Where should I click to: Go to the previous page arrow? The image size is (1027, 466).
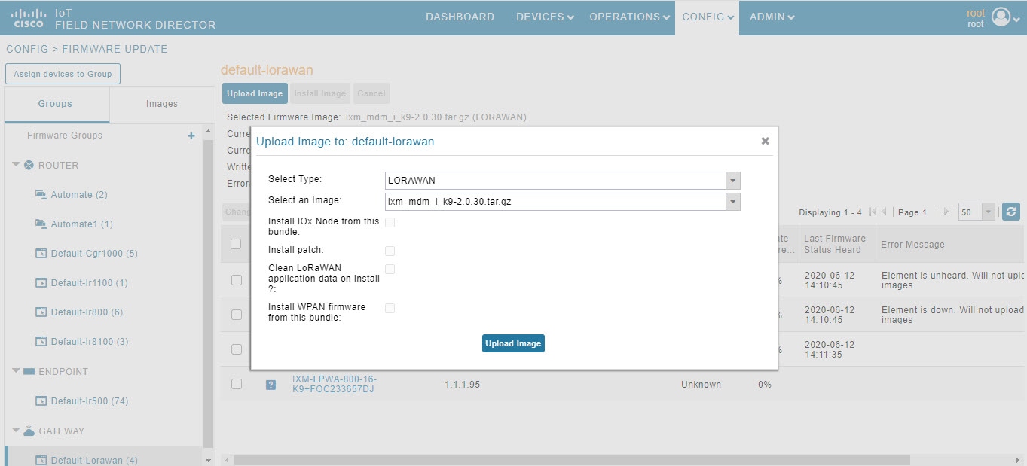(x=885, y=212)
